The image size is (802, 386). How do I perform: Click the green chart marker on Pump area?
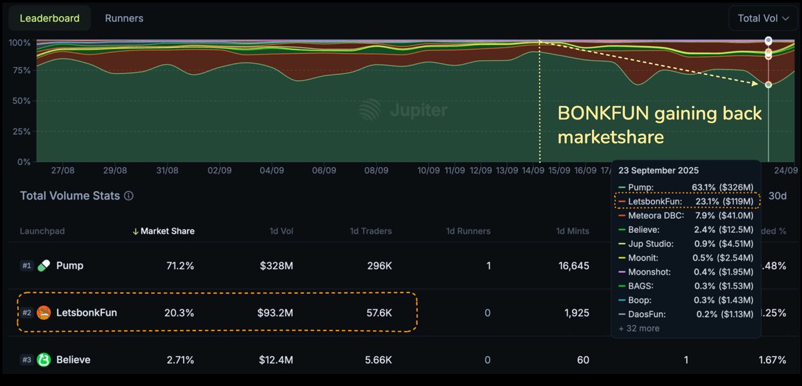coord(769,85)
